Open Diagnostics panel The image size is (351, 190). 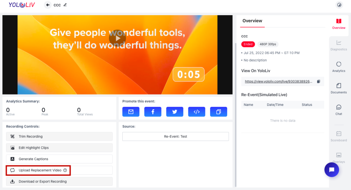[x=339, y=46]
